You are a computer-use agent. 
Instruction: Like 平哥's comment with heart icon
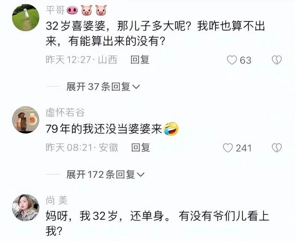click(x=232, y=60)
